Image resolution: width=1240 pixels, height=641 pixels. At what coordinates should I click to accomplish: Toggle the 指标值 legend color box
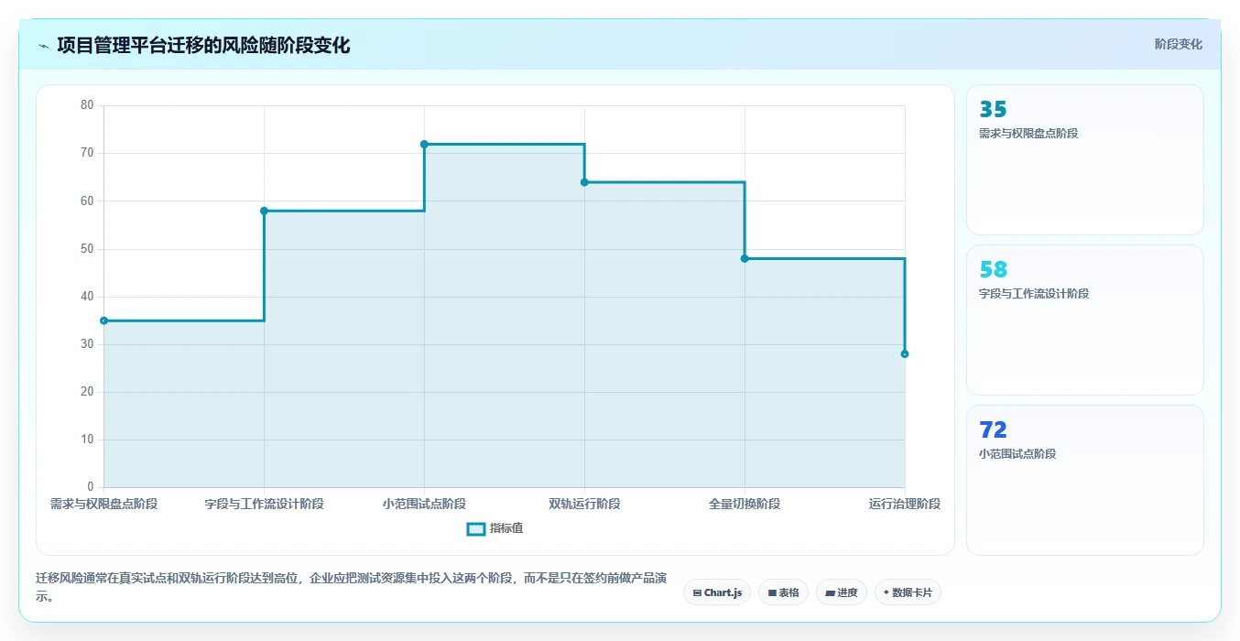click(x=476, y=528)
